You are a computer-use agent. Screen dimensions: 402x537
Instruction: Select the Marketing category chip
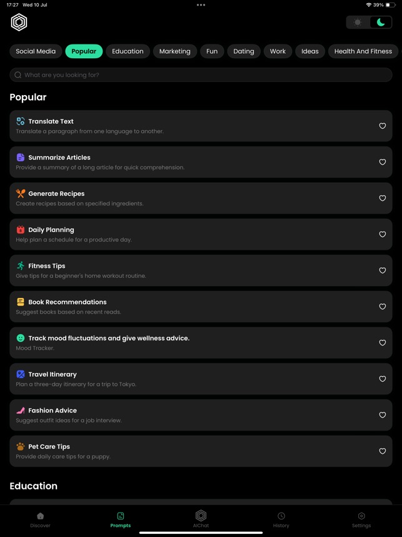[174, 51]
